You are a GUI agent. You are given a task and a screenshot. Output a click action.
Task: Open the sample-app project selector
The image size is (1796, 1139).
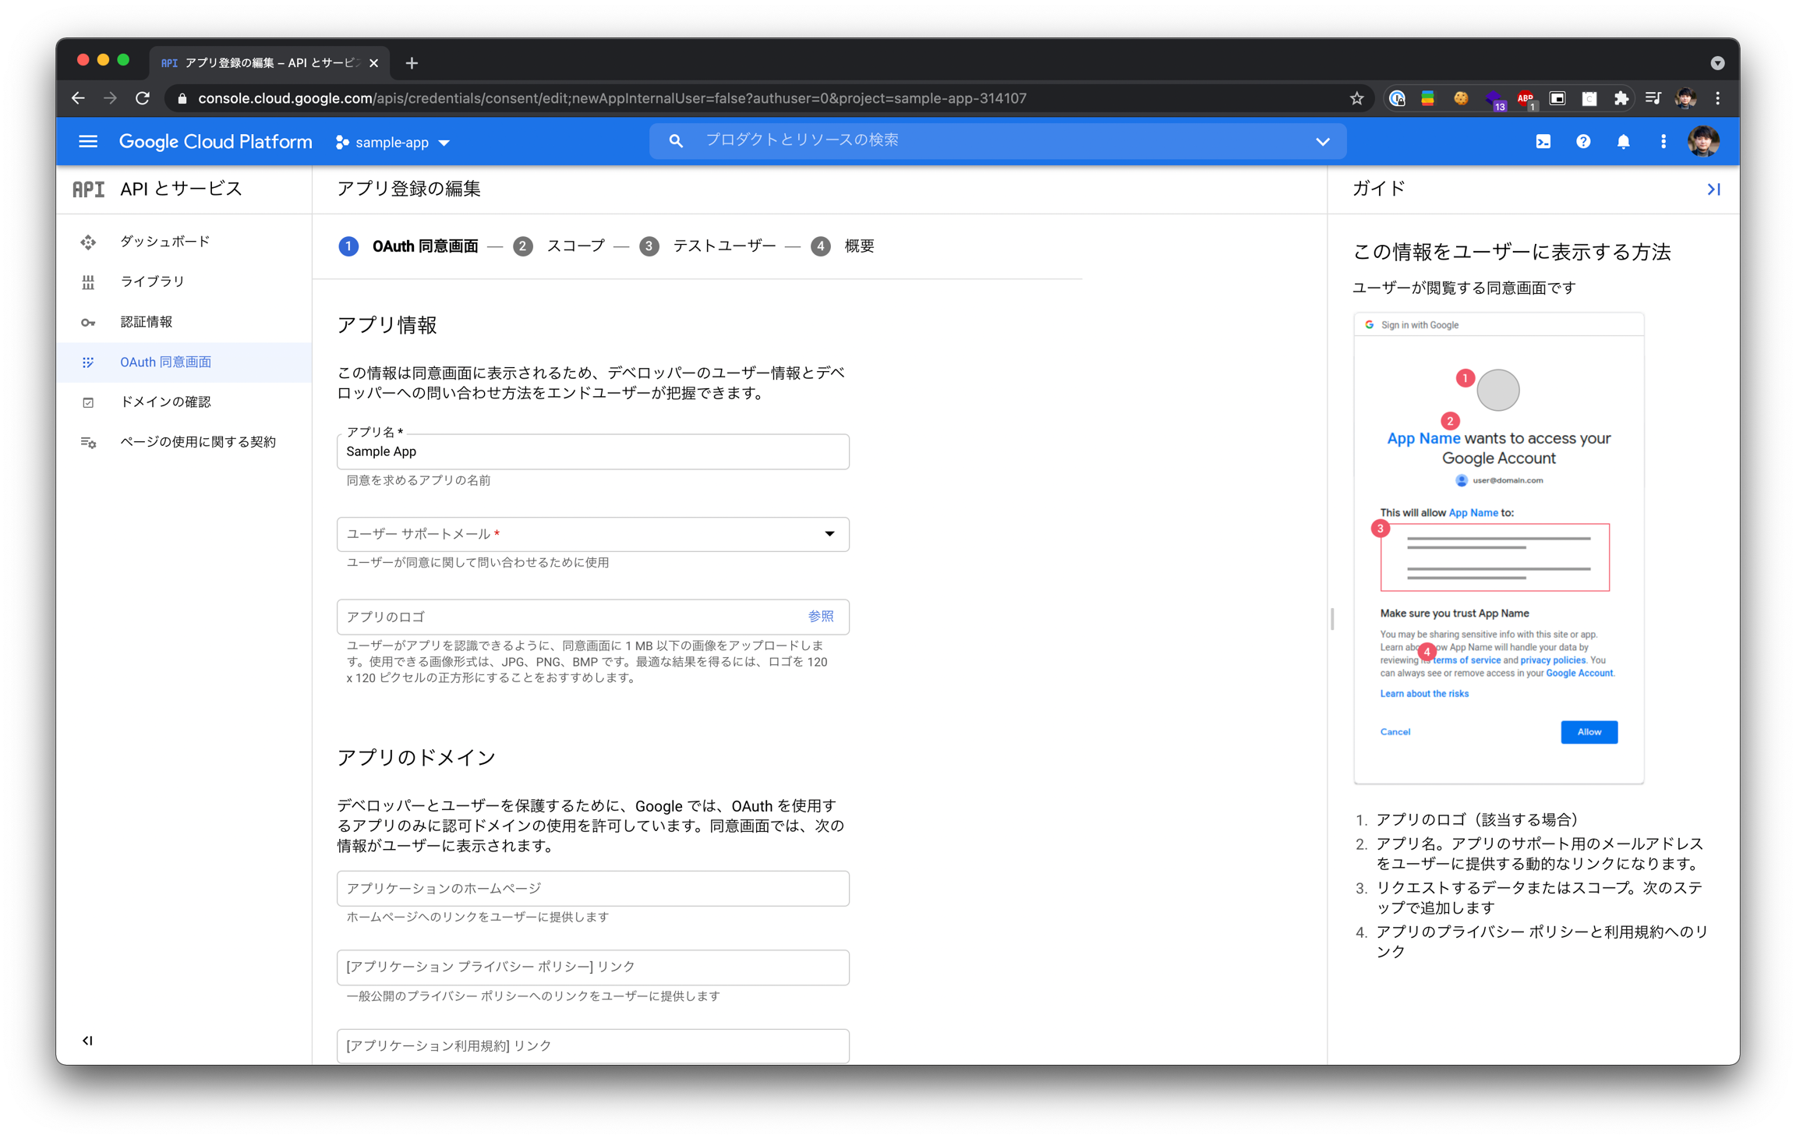393,143
